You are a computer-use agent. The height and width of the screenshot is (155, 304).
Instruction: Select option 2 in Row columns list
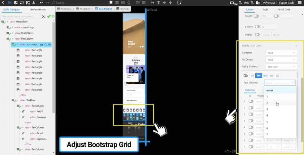point(267,103)
